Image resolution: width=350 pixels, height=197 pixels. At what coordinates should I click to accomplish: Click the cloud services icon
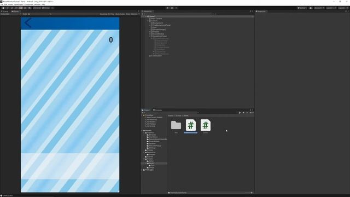[x=311, y=8]
